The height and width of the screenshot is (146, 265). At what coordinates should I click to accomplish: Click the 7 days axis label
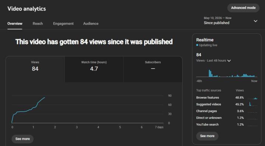[159, 127]
